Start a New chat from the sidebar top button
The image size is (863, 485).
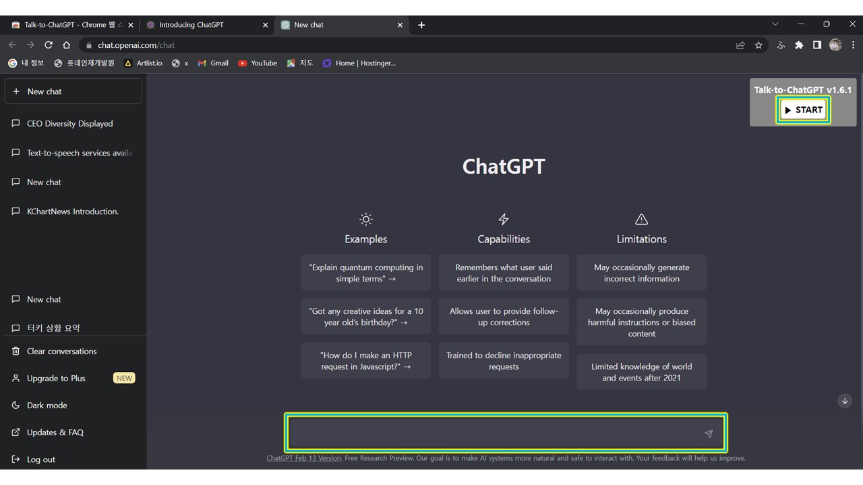73,92
